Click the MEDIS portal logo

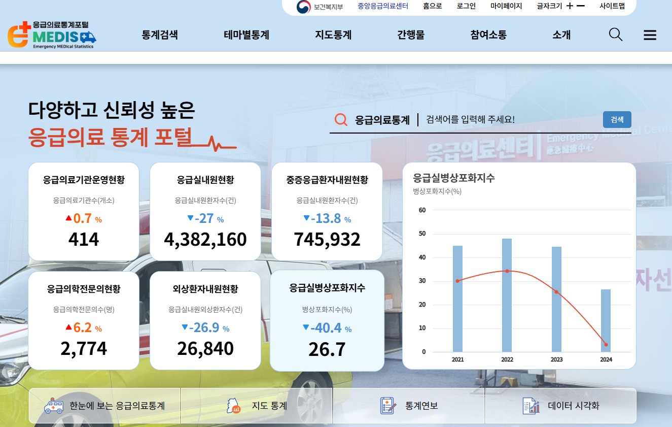point(52,35)
